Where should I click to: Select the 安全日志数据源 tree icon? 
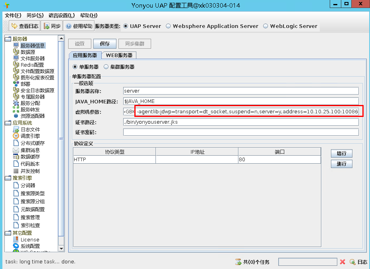[16, 90]
